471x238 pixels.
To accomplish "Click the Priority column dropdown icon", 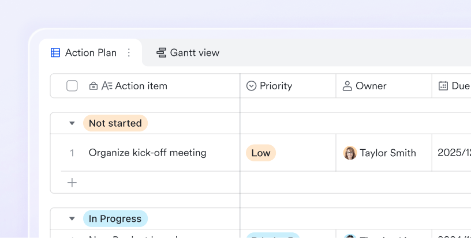I will pos(252,86).
